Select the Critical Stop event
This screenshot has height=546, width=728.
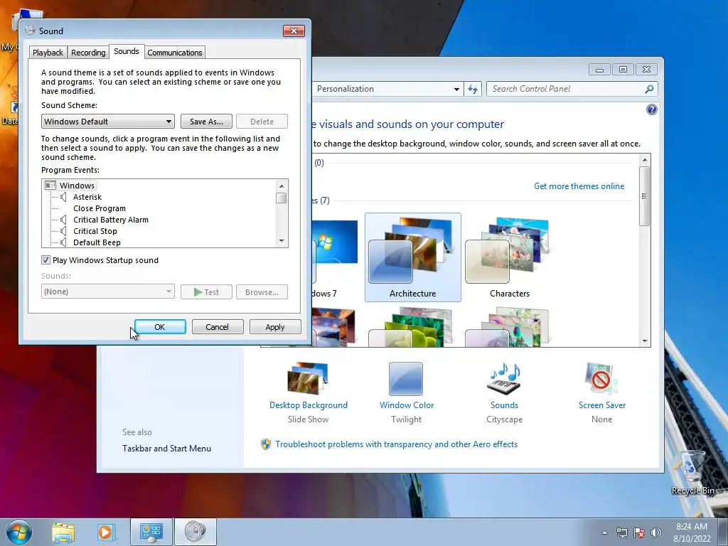coord(95,231)
